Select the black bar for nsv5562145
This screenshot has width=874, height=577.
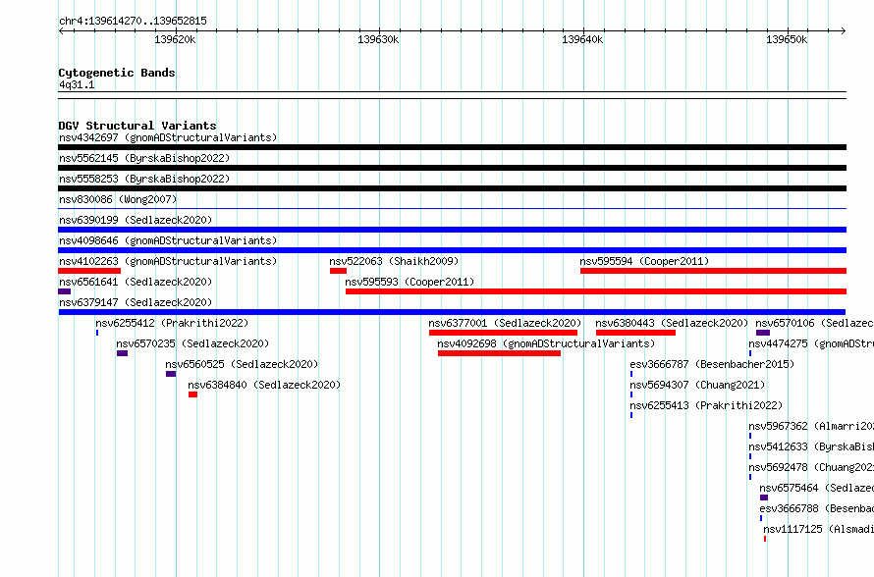tap(452, 168)
